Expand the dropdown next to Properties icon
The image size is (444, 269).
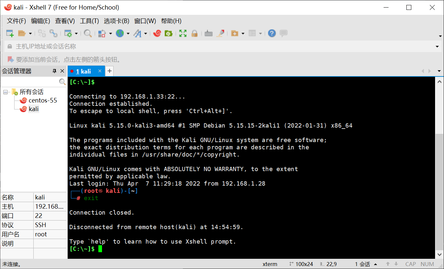[76, 33]
